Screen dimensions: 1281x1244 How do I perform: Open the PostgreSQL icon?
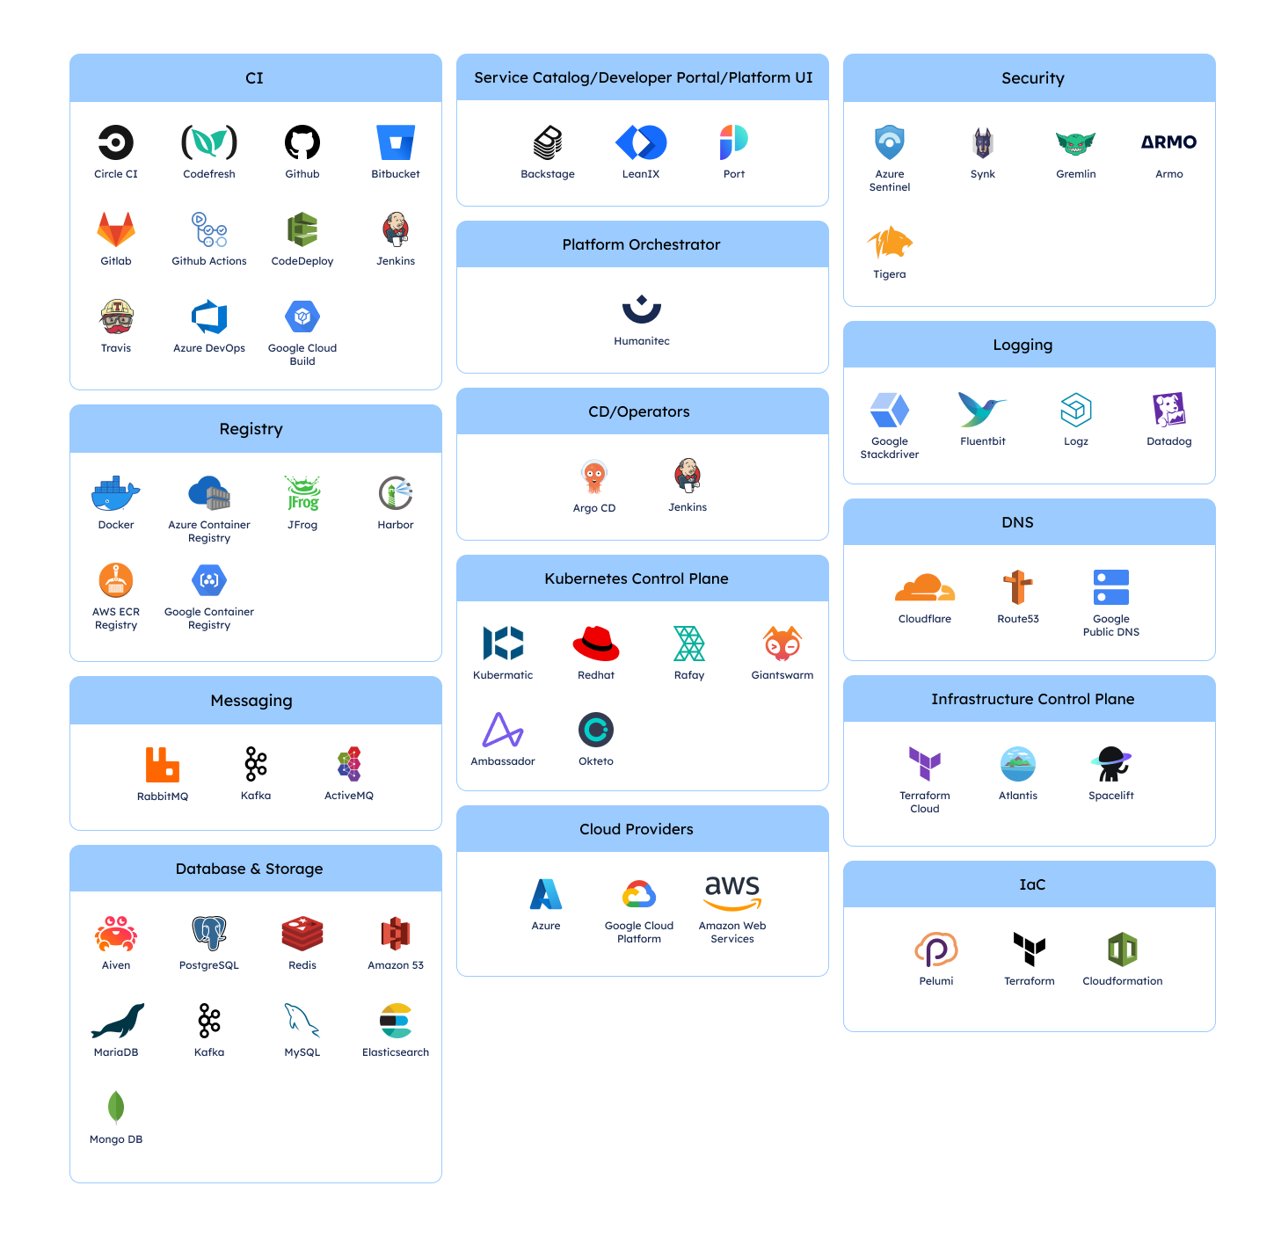(x=208, y=934)
